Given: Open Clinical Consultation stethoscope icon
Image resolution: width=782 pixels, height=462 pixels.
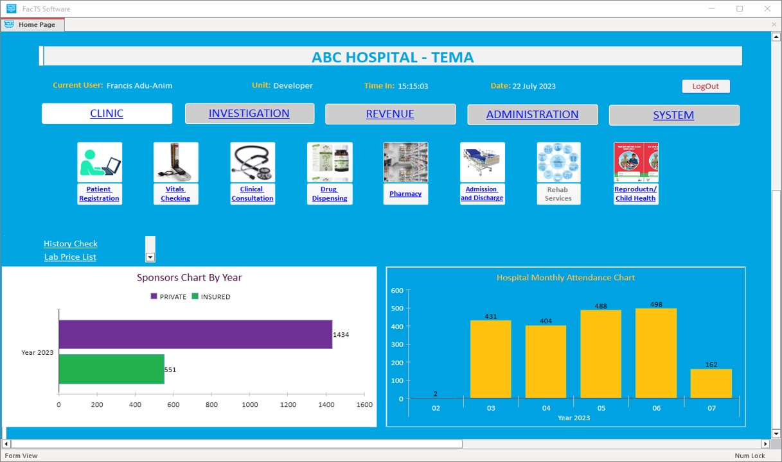Looking at the screenshot, I should (x=253, y=162).
